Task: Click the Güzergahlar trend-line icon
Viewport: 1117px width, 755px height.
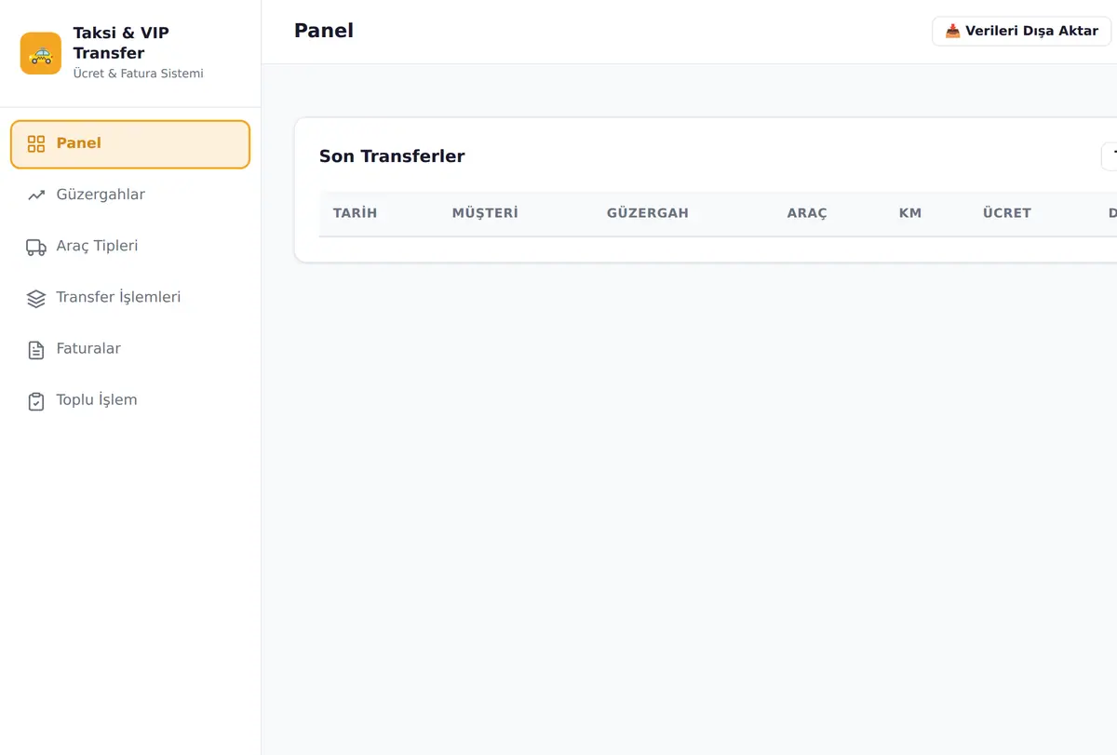Action: (36, 195)
